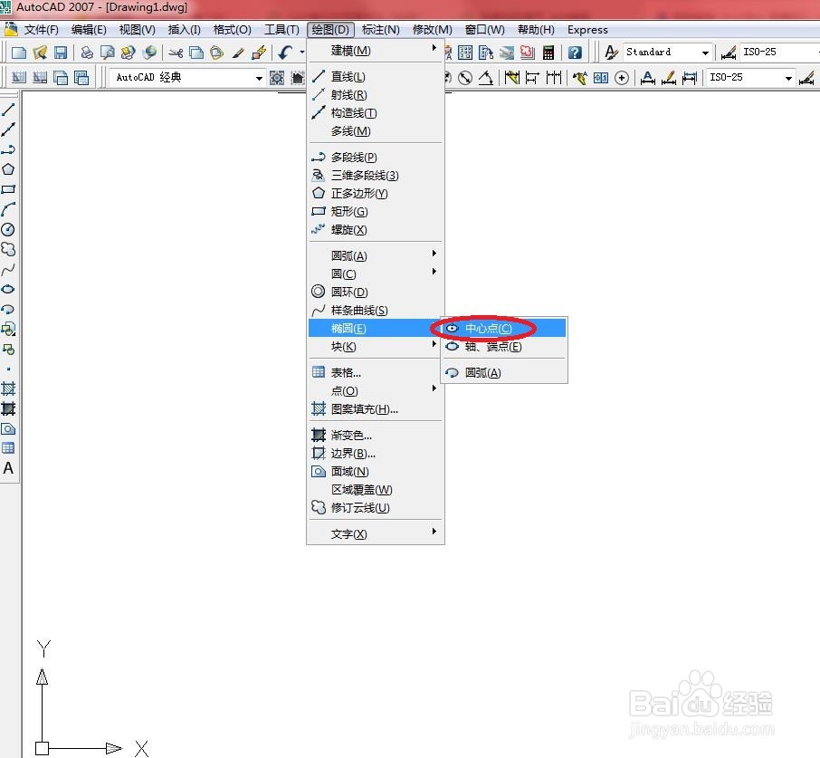Image resolution: width=820 pixels, height=758 pixels.
Task: Choose 圆弧(A) in ellipse submenu
Action: 504,373
